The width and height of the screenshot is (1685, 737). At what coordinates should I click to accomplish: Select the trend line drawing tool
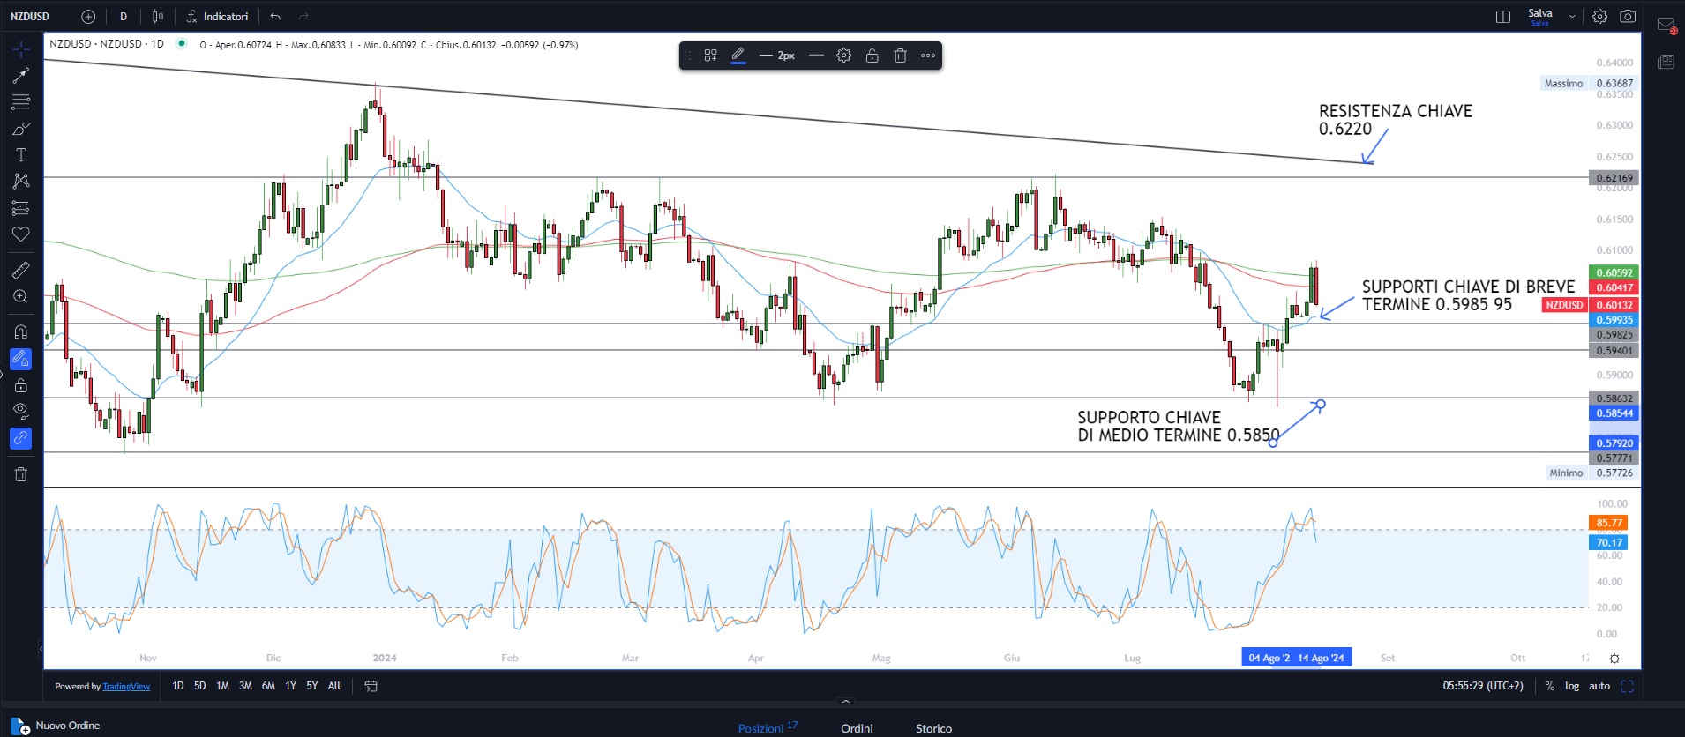point(20,76)
